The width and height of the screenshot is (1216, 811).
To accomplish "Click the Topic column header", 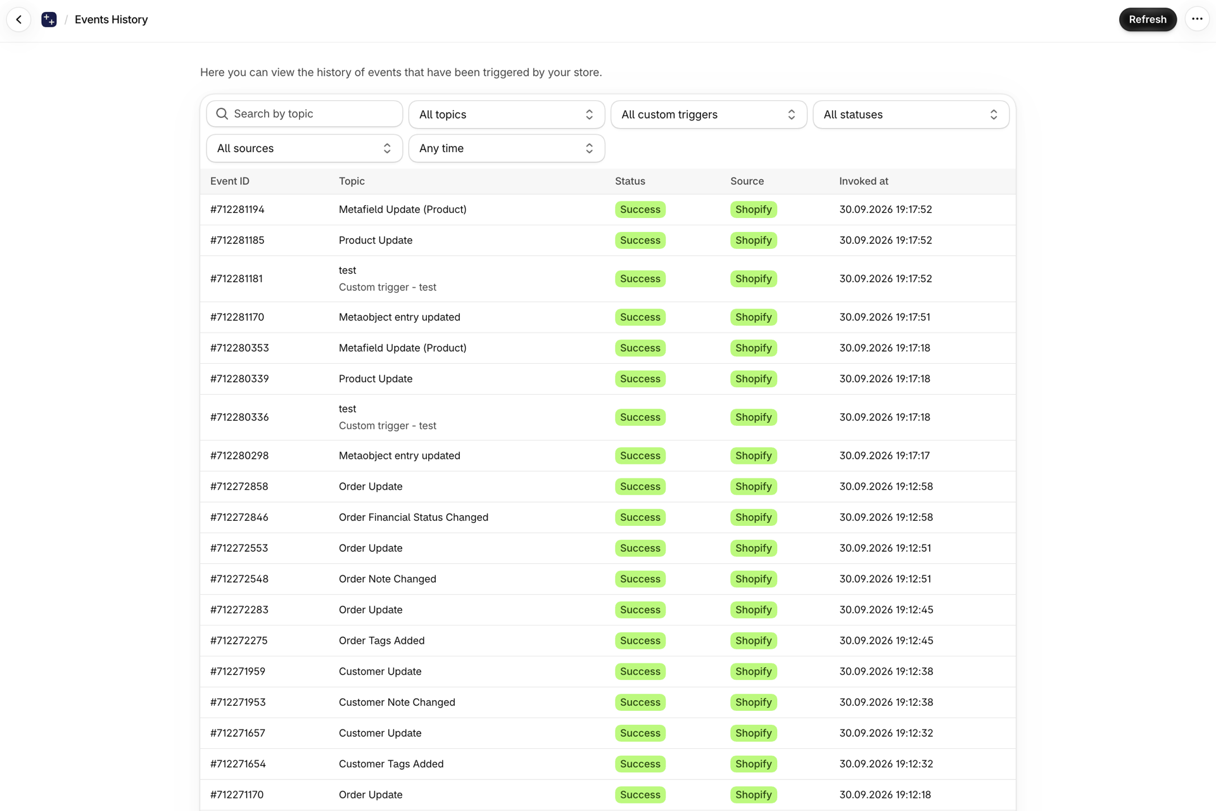I will (x=352, y=181).
